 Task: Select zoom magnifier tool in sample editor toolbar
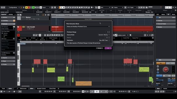tap(52, 35)
